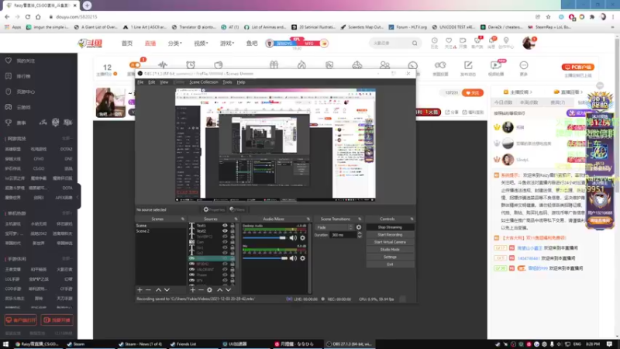Expand 游戏 dropdown in Douyu navigation
The width and height of the screenshot is (620, 349).
227,43
